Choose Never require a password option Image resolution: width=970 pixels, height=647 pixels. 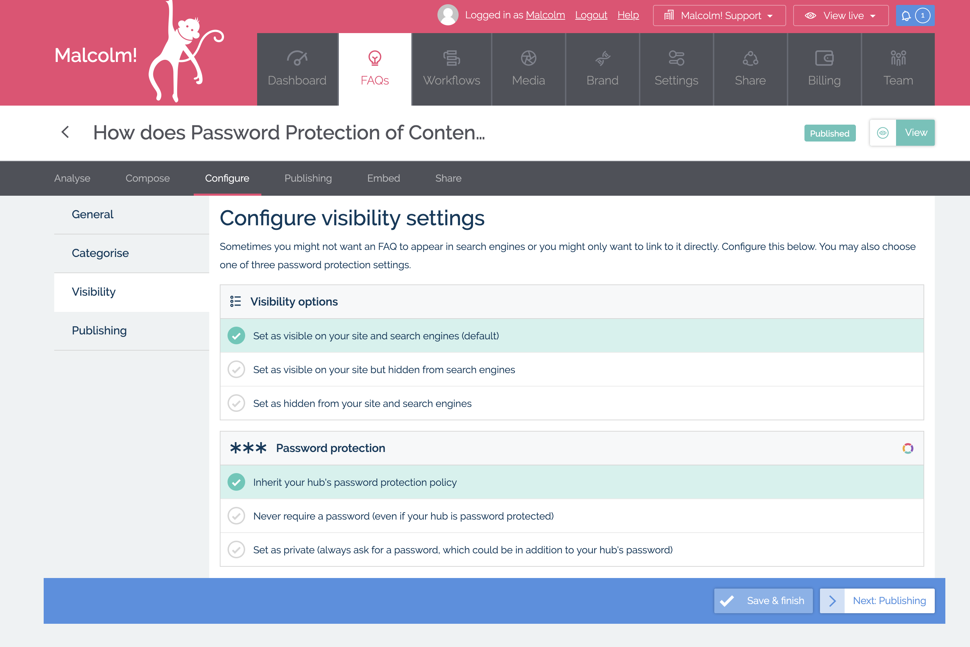tap(572, 516)
